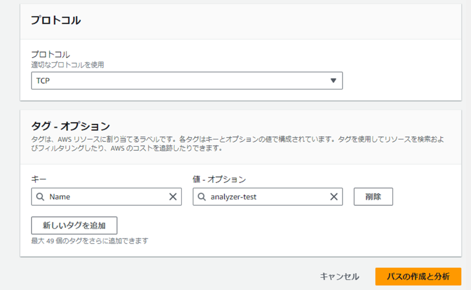The image size is (471, 290).
Task: Click the プロトコル field label above dropdown
Action: 51,54
